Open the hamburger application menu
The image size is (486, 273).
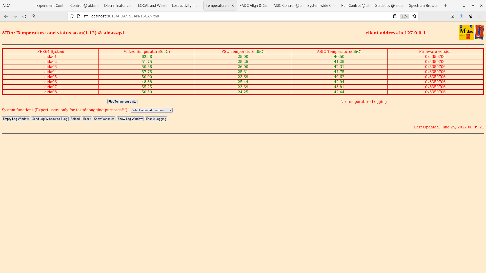[x=480, y=16]
